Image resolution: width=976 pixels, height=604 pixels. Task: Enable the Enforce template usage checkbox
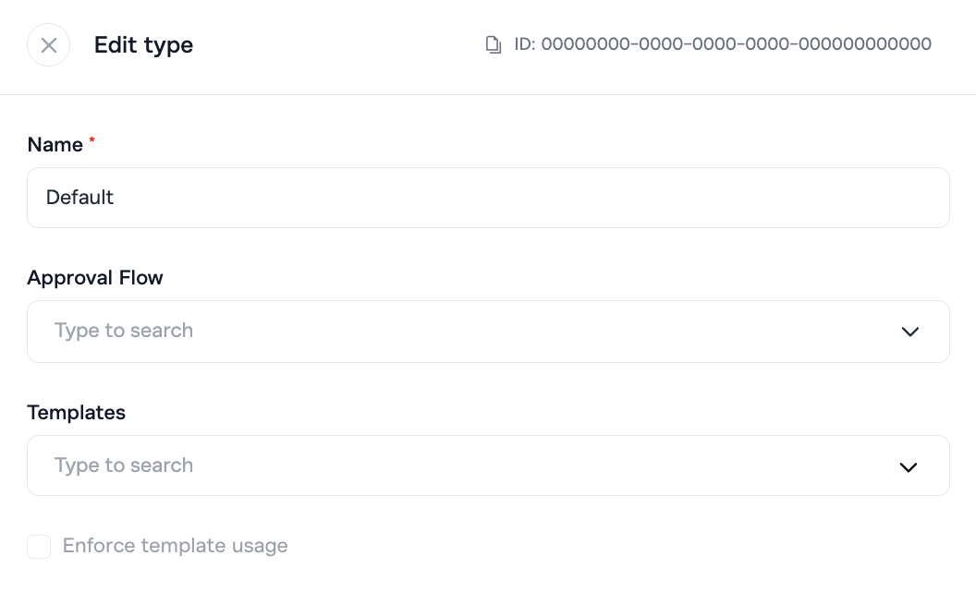pos(39,547)
